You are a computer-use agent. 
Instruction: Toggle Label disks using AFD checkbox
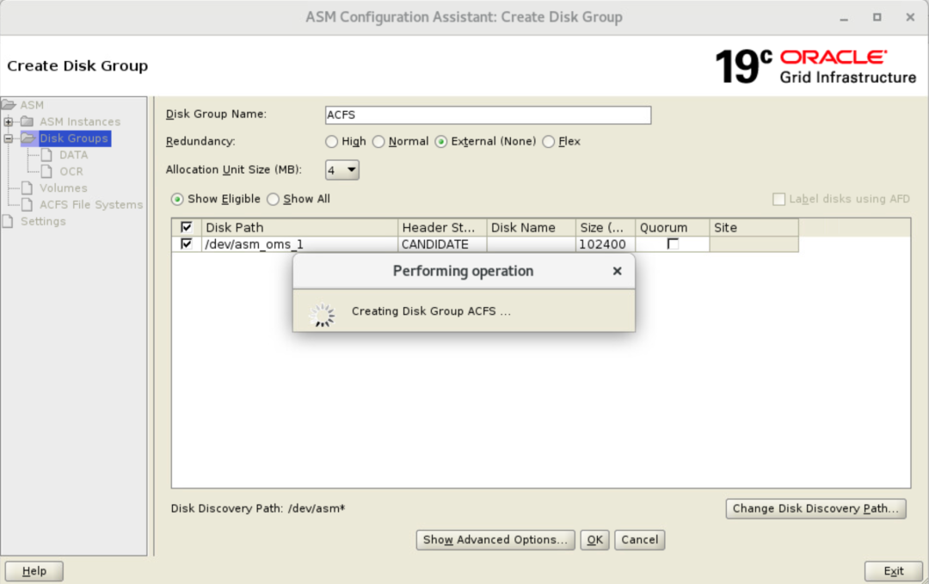pyautogui.click(x=778, y=199)
